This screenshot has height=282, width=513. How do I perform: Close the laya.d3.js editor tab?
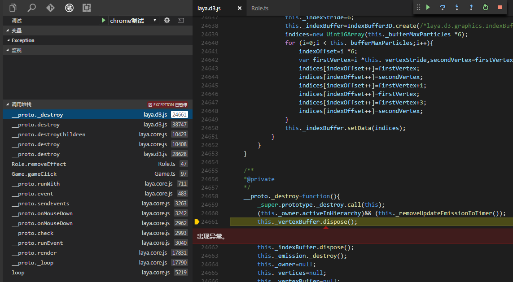pos(240,9)
